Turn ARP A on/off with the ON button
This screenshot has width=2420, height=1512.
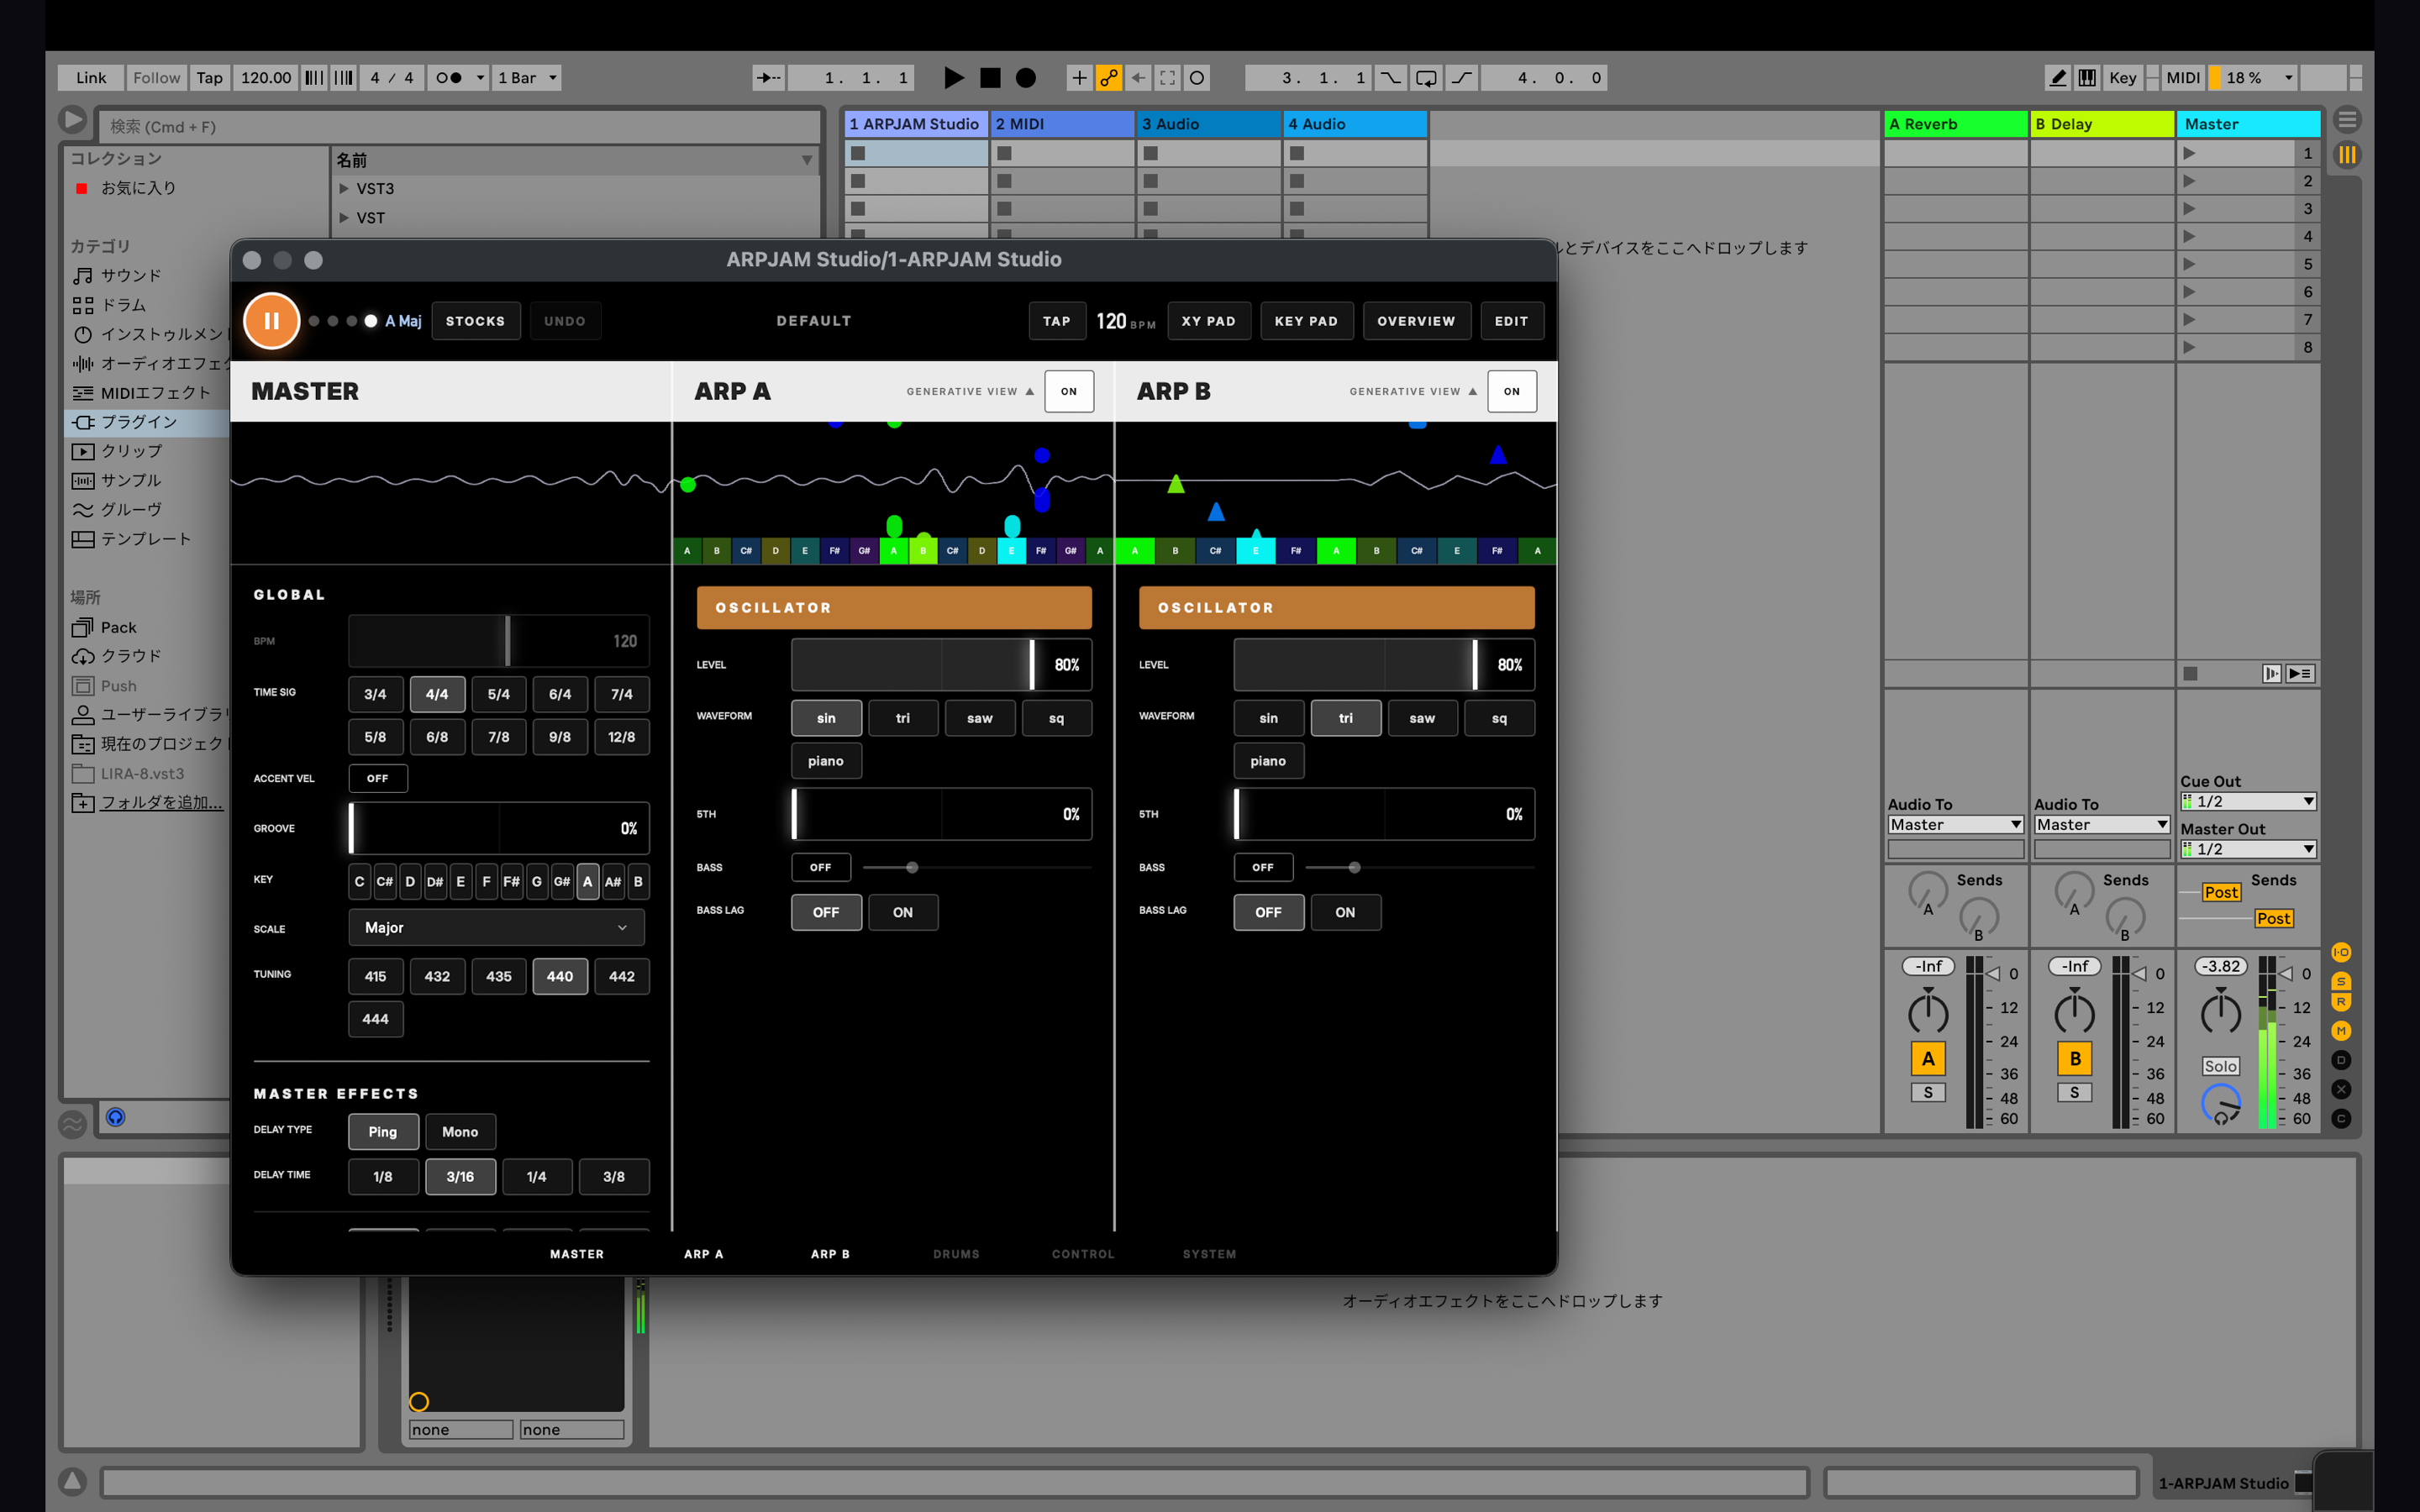point(1069,391)
